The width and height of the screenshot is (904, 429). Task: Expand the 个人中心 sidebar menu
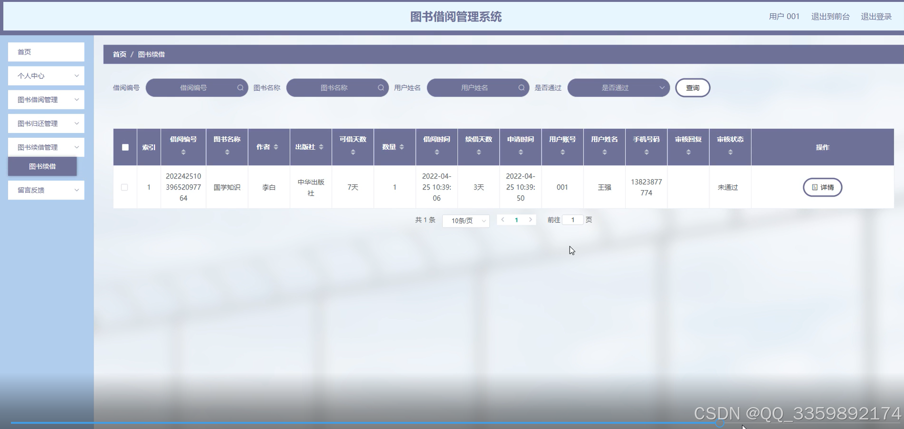46,76
